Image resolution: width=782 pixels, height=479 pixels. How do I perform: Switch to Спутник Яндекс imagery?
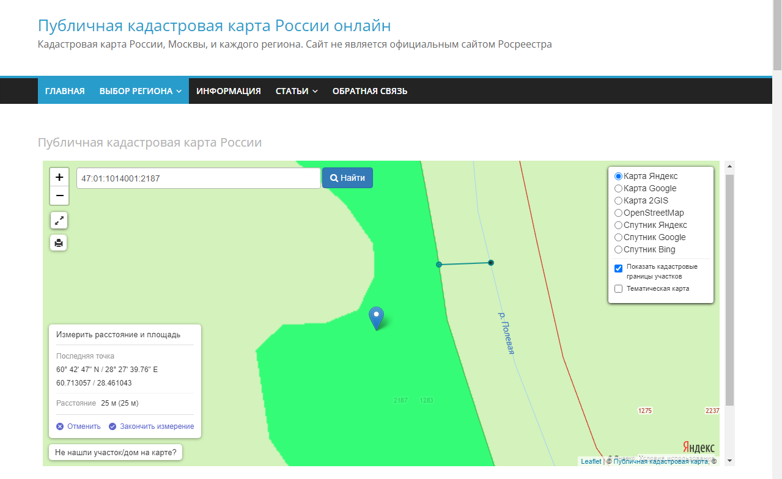click(618, 225)
